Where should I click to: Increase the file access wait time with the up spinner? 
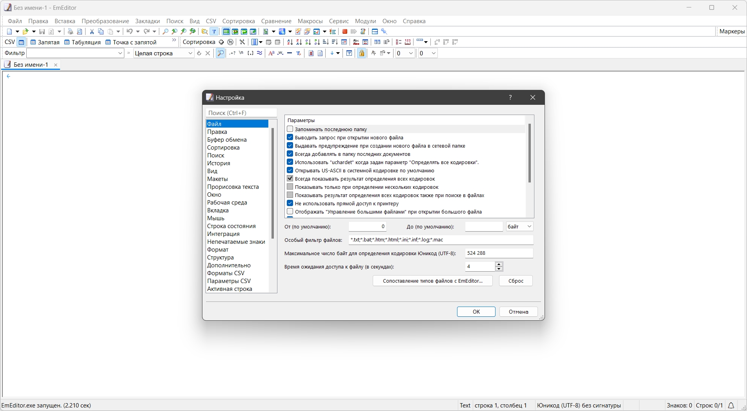tap(499, 264)
